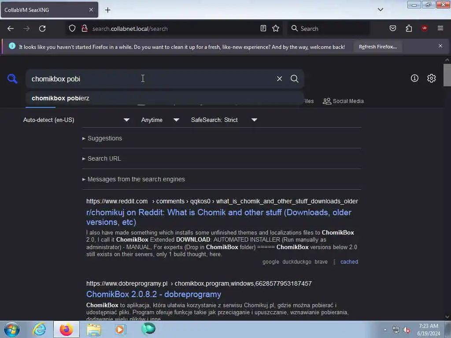Click muted volume tray icon

tap(407, 330)
